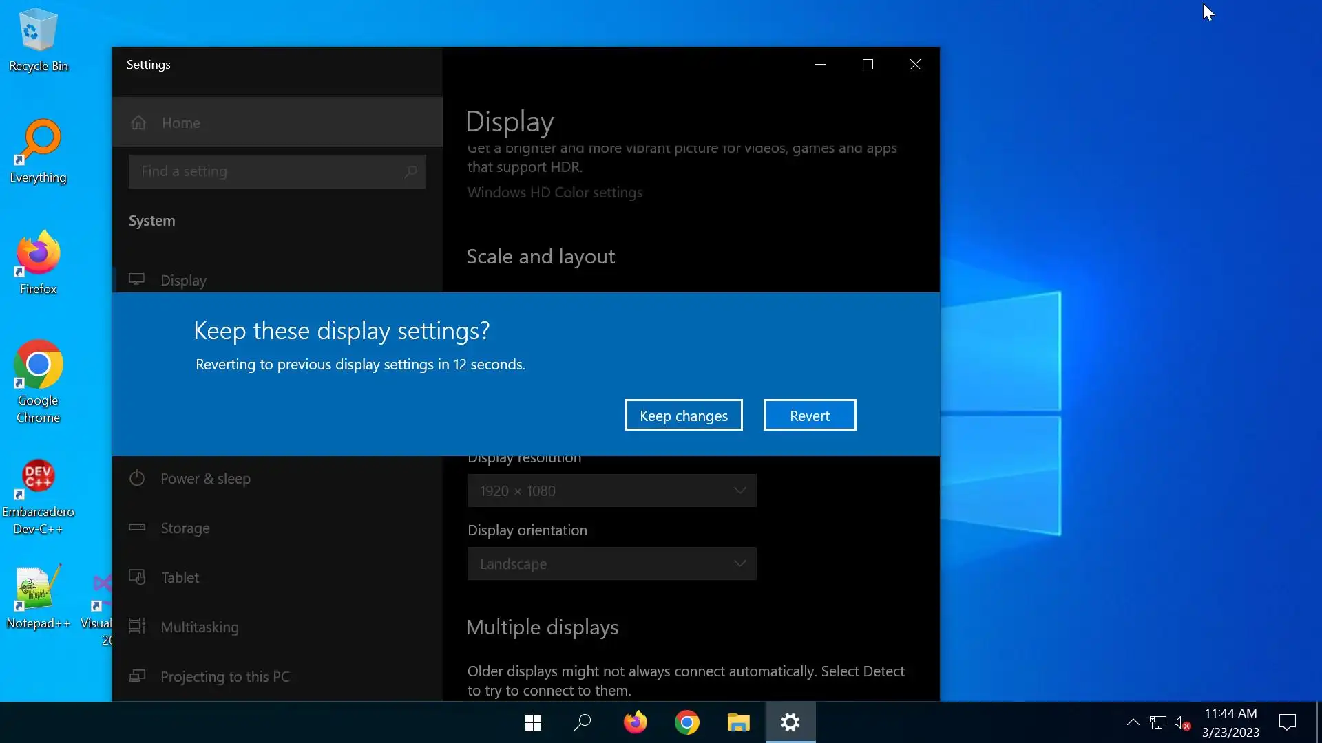This screenshot has height=743, width=1322.
Task: Select Display in the sidebar
Action: 183,281
